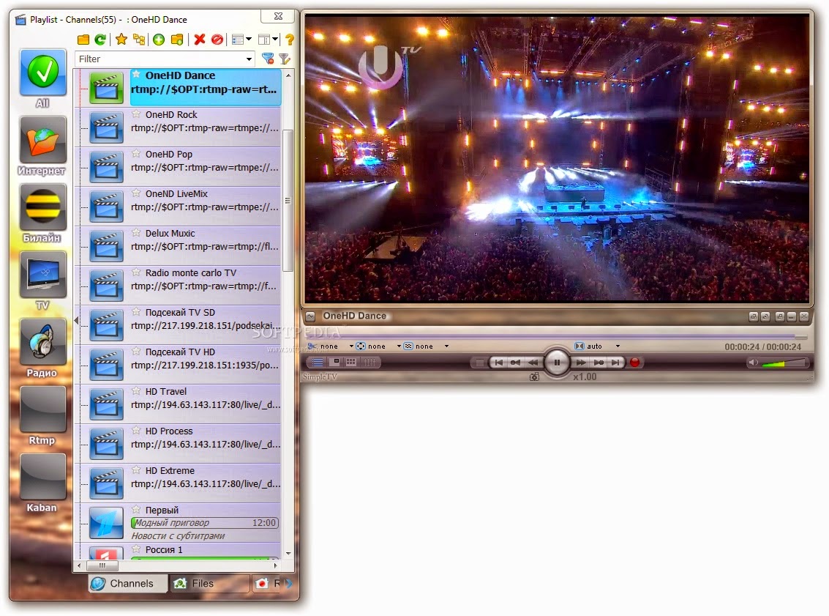Open the equalizer sliders icon
This screenshot has height=616, width=829.
click(x=370, y=363)
